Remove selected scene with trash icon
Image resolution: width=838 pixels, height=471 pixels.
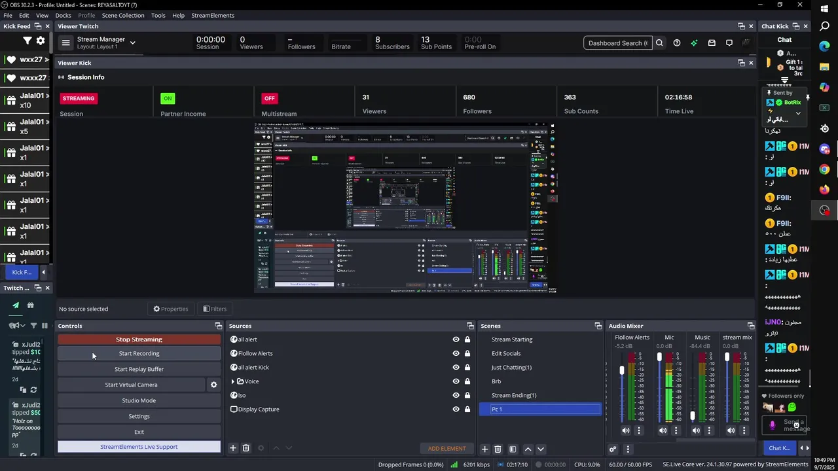click(498, 449)
